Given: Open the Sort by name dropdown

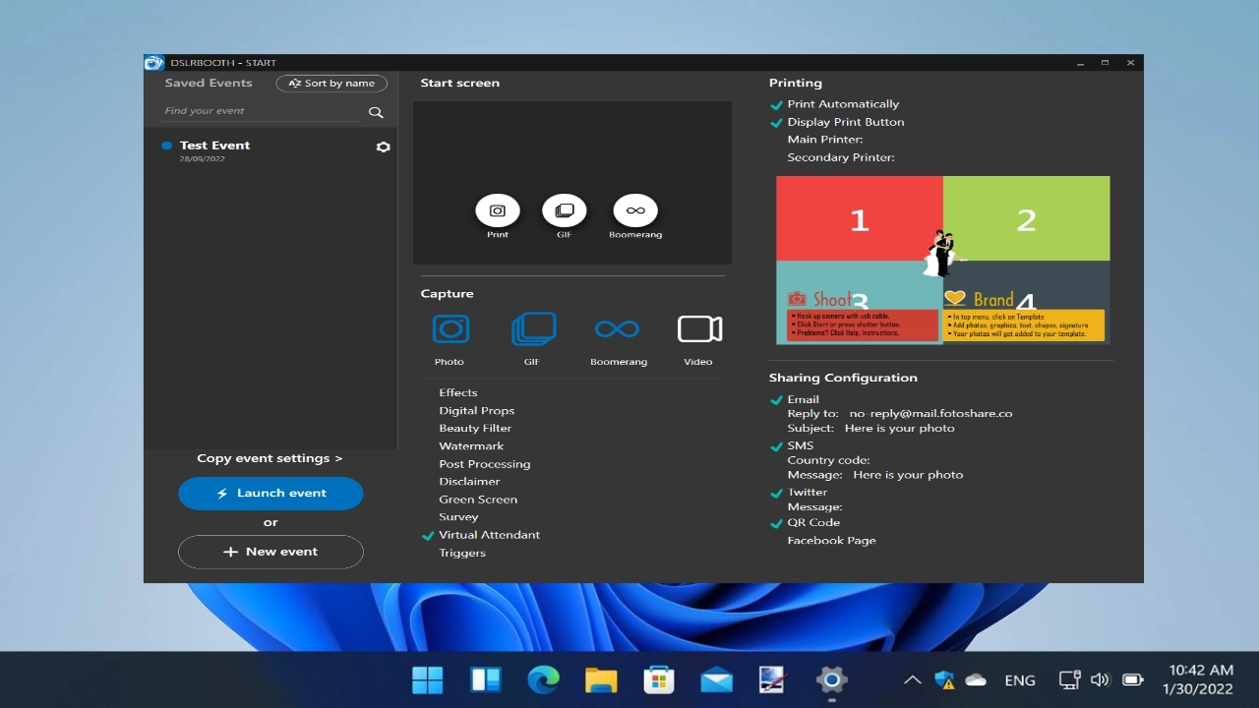Looking at the screenshot, I should click(331, 84).
